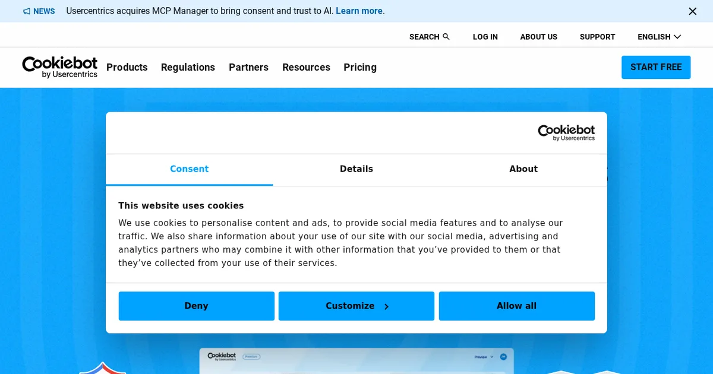Viewport: 713px width, 374px height.
Task: Open the LOG IN page
Action: tap(485, 37)
